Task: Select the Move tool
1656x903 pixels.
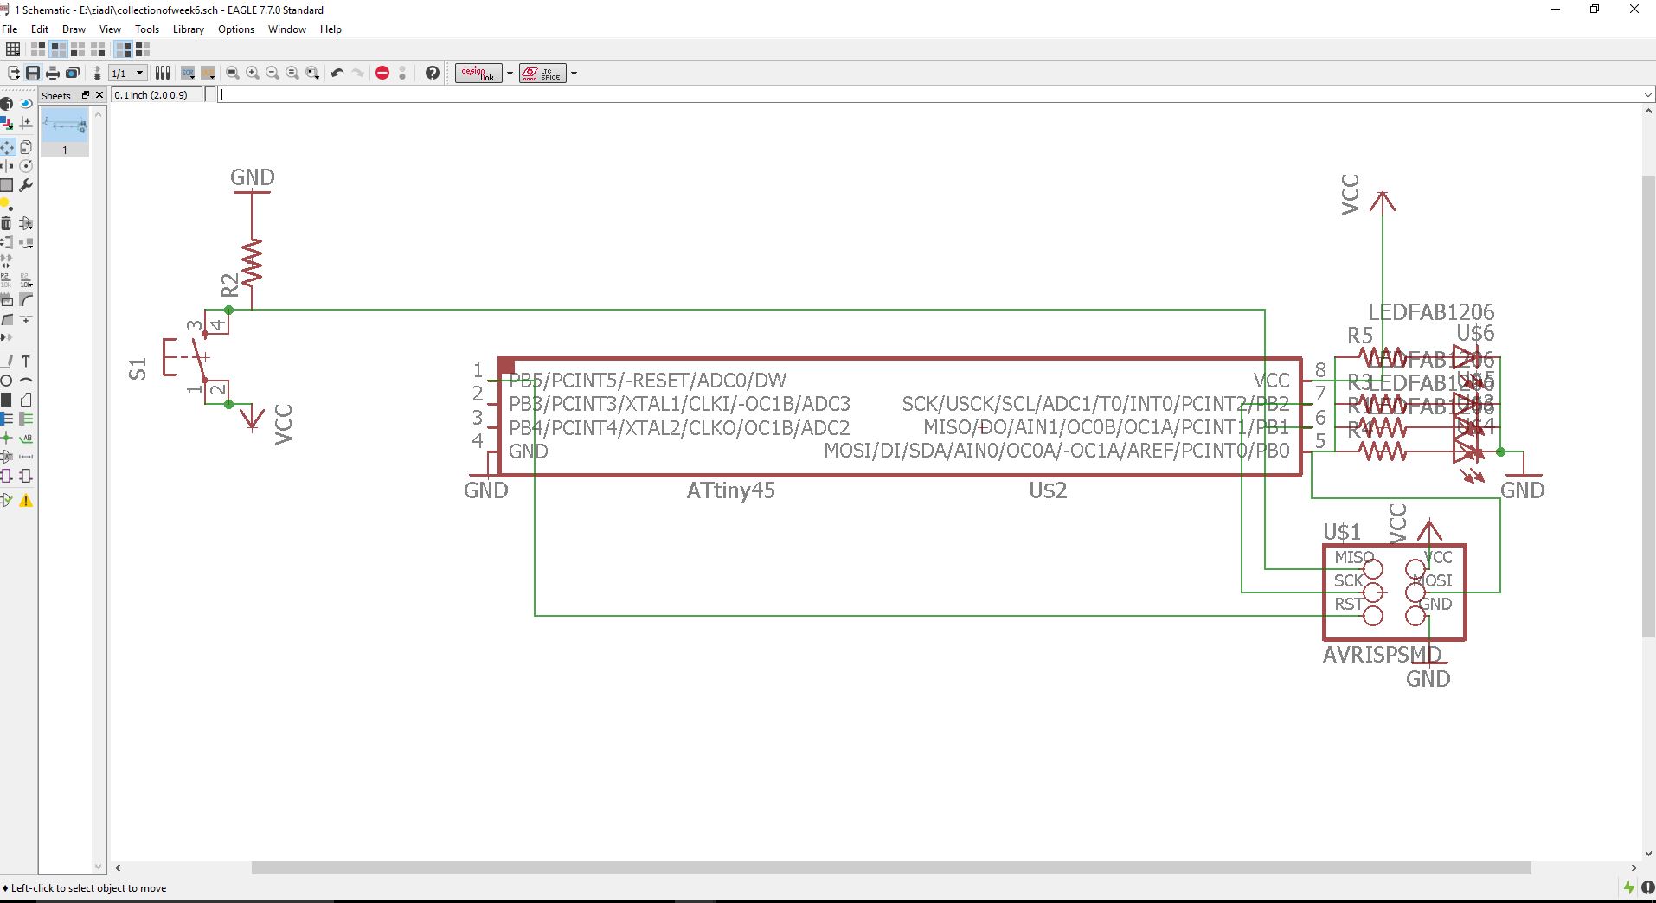Action: tap(7, 147)
